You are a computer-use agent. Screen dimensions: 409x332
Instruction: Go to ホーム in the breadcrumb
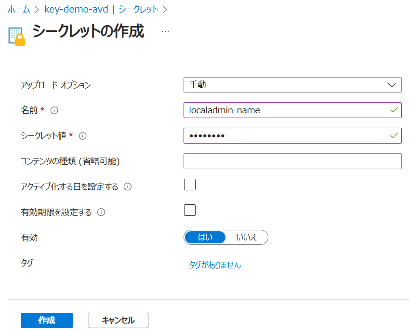click(19, 9)
